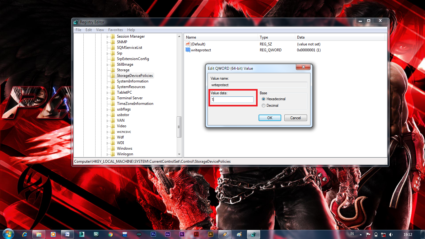Click the Data column header

click(x=340, y=37)
